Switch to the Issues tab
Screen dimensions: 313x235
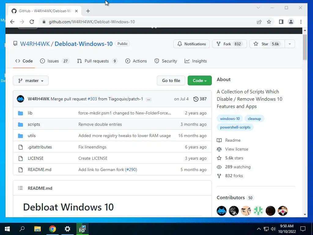(x=54, y=61)
